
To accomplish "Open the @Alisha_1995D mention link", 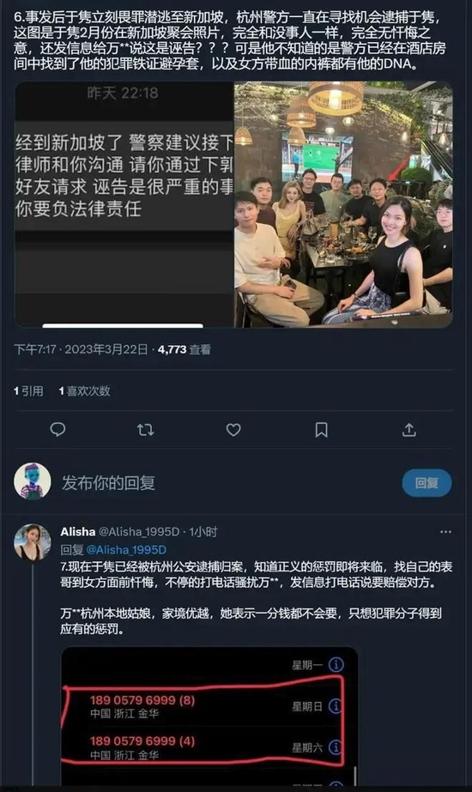I will [126, 549].
